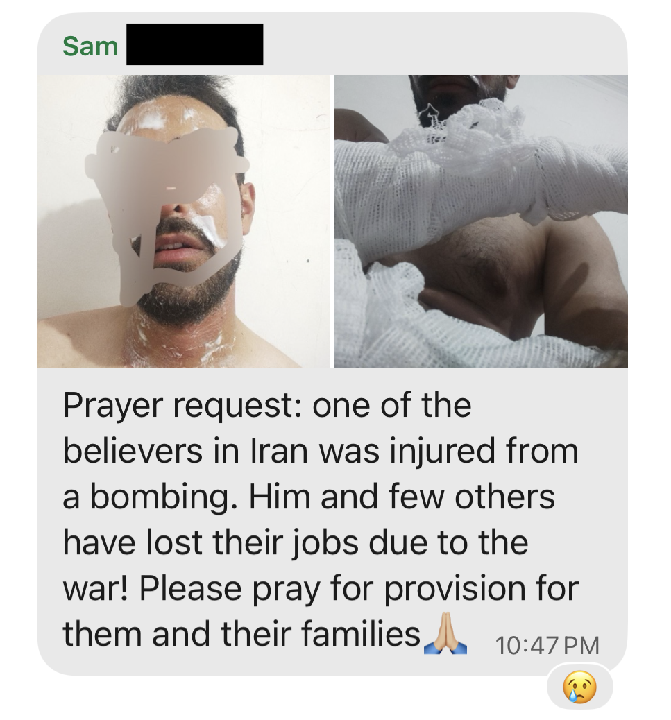Screen dimensions: 671x720
Task: Tap the words "Prayer request:"
Action: (x=182, y=407)
